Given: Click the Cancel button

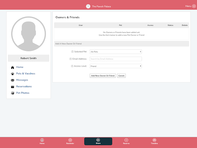Looking at the screenshot, I should 121,76.
